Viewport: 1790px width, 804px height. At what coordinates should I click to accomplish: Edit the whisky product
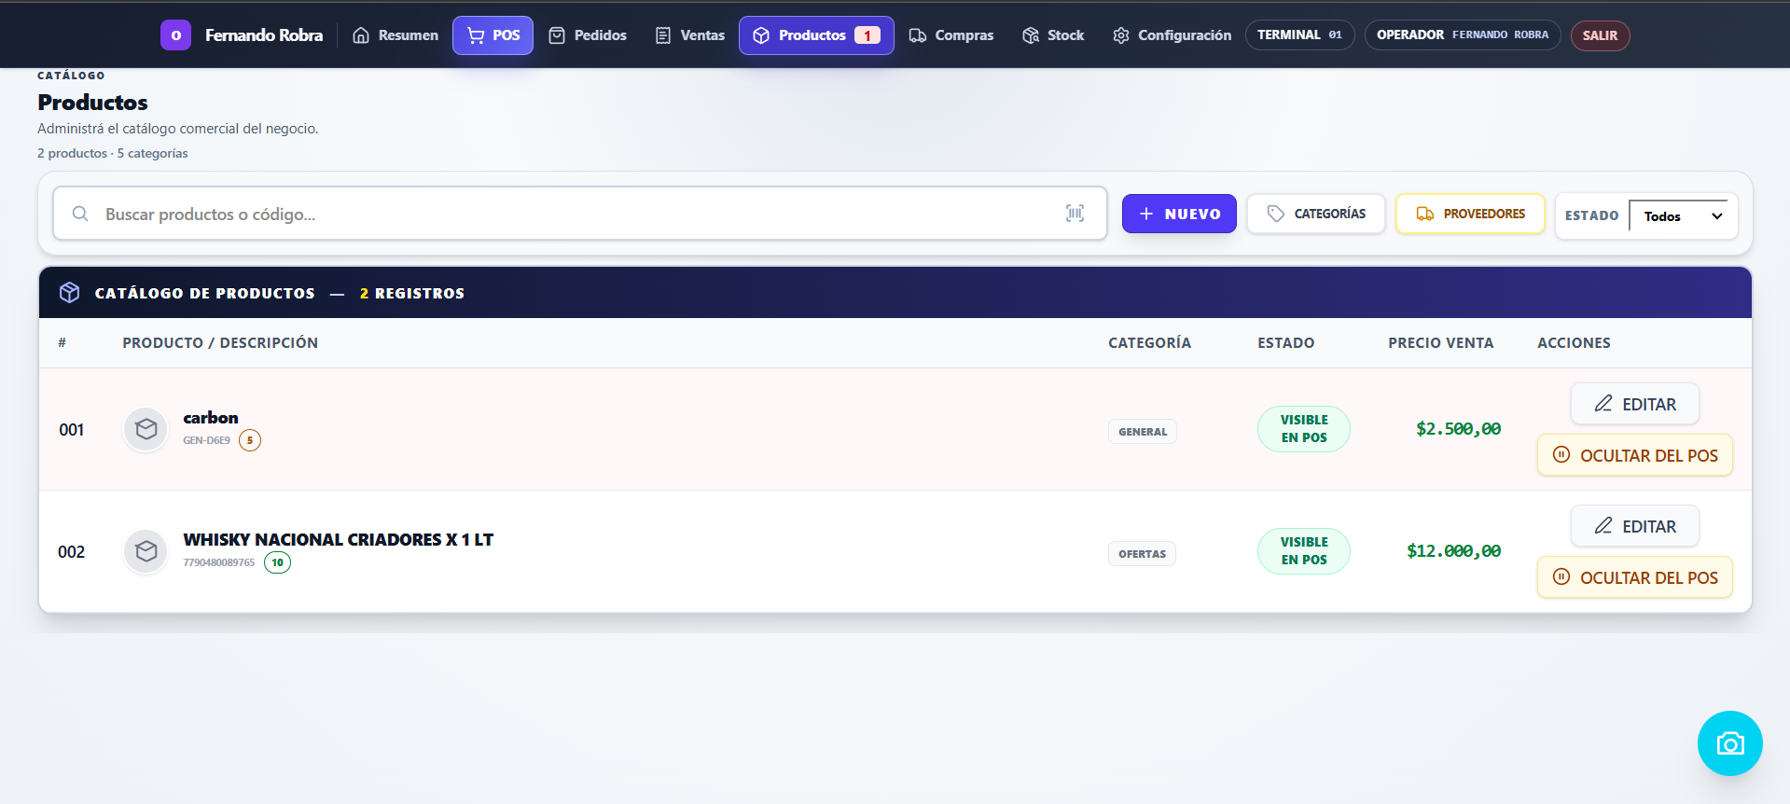tap(1635, 526)
